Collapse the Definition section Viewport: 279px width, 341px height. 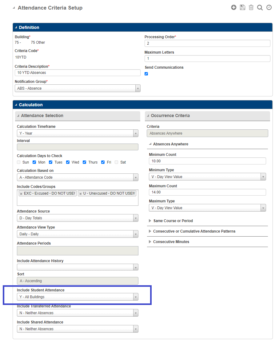tap(16, 27)
